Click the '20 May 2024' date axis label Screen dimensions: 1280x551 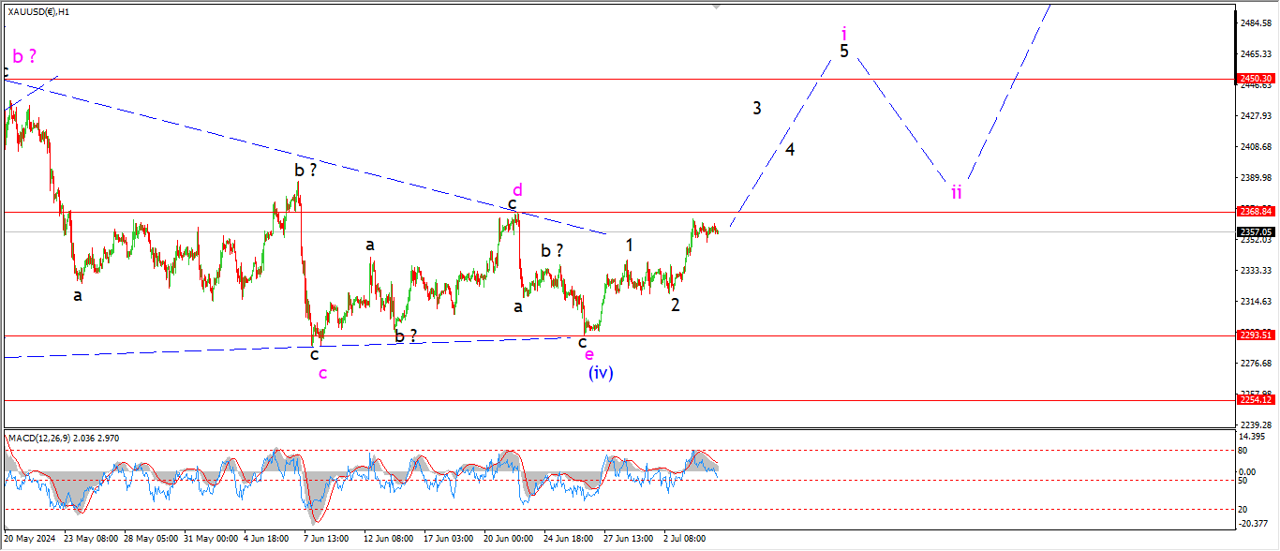29,540
